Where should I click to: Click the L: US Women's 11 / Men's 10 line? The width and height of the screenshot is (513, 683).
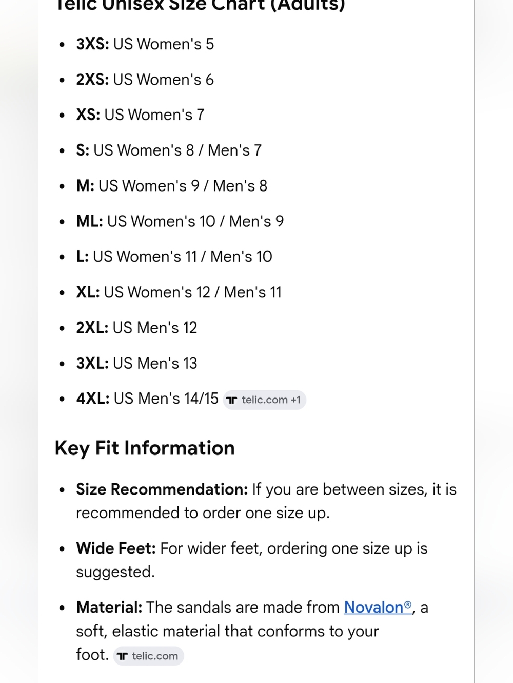click(174, 256)
